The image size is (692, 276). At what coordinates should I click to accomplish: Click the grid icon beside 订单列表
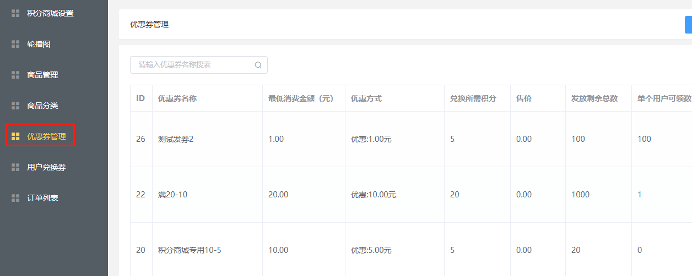(x=15, y=198)
